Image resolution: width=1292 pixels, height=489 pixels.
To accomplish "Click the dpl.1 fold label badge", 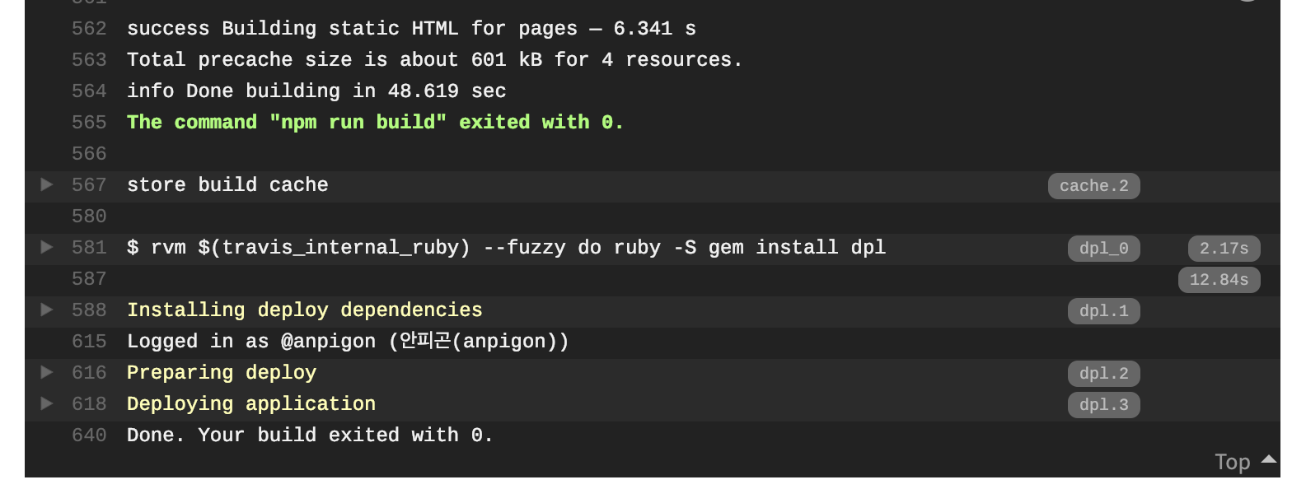I will [x=1103, y=311].
